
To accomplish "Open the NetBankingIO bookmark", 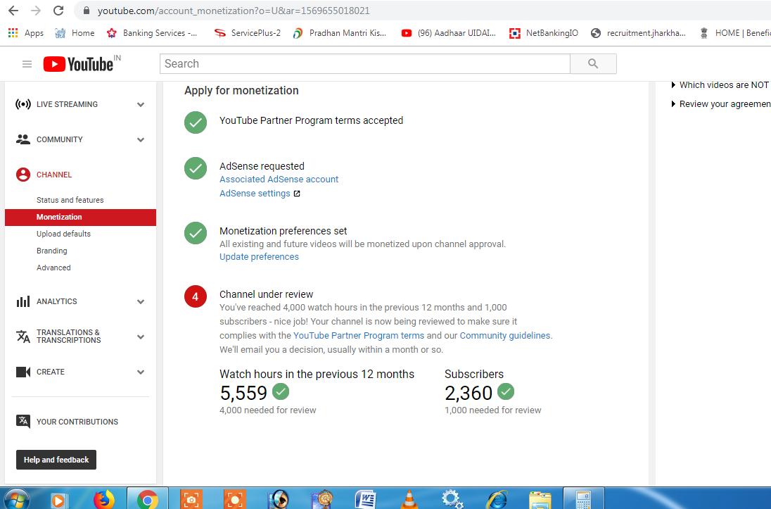I will point(544,33).
